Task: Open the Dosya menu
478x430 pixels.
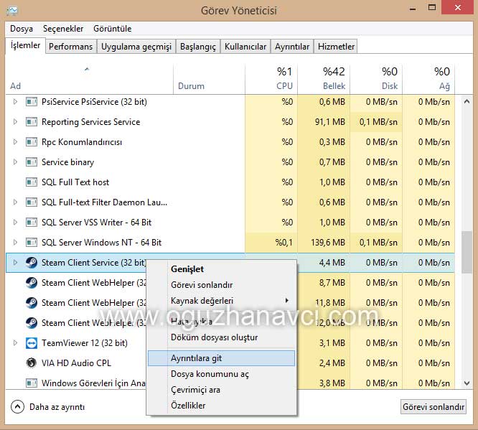Action: tap(22, 29)
